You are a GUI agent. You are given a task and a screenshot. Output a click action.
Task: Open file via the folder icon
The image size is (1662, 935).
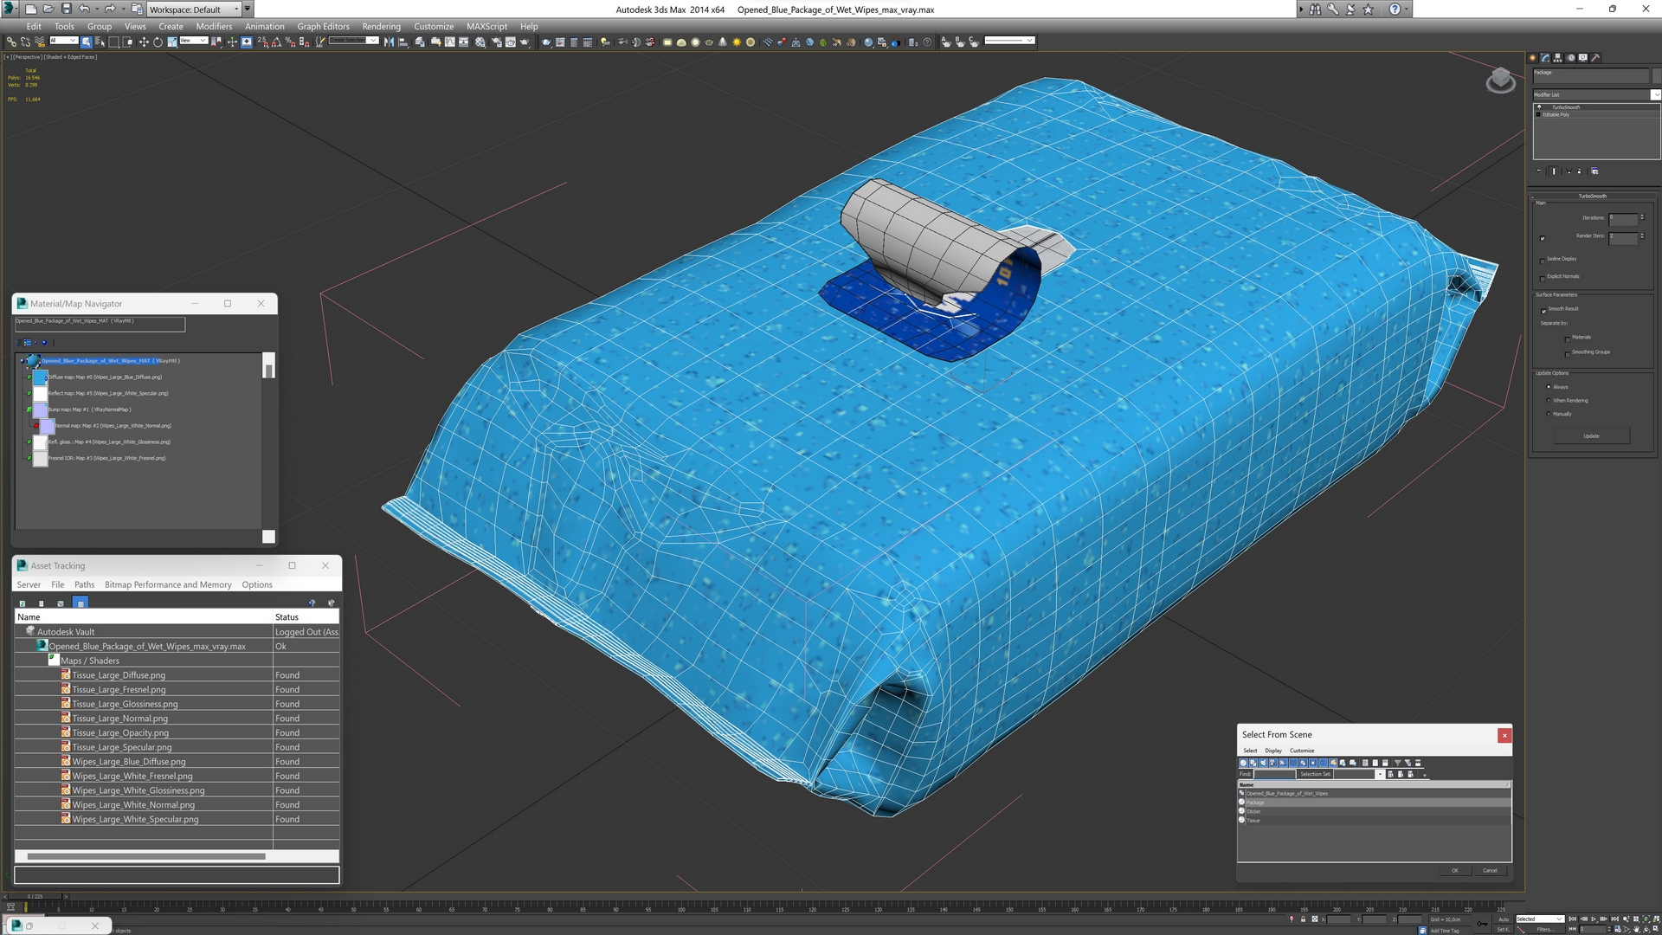pos(48,9)
